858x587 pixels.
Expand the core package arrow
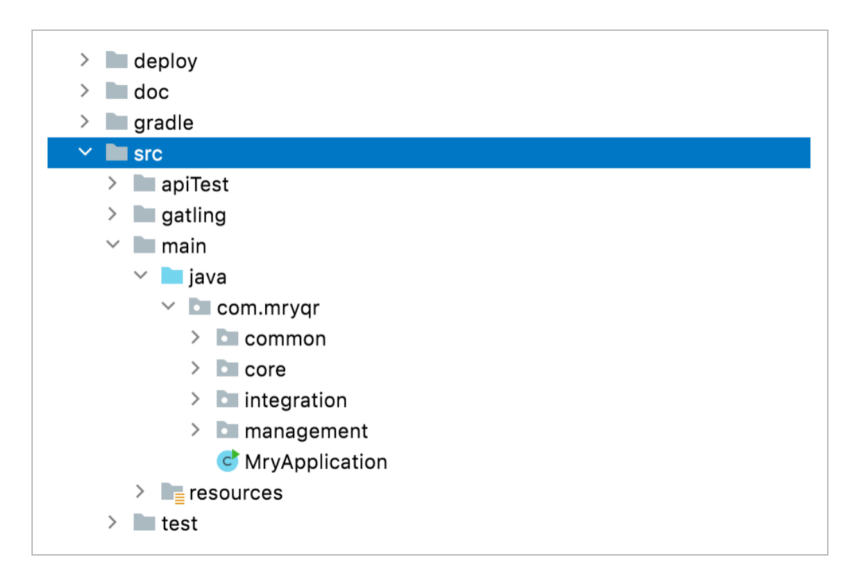196,368
